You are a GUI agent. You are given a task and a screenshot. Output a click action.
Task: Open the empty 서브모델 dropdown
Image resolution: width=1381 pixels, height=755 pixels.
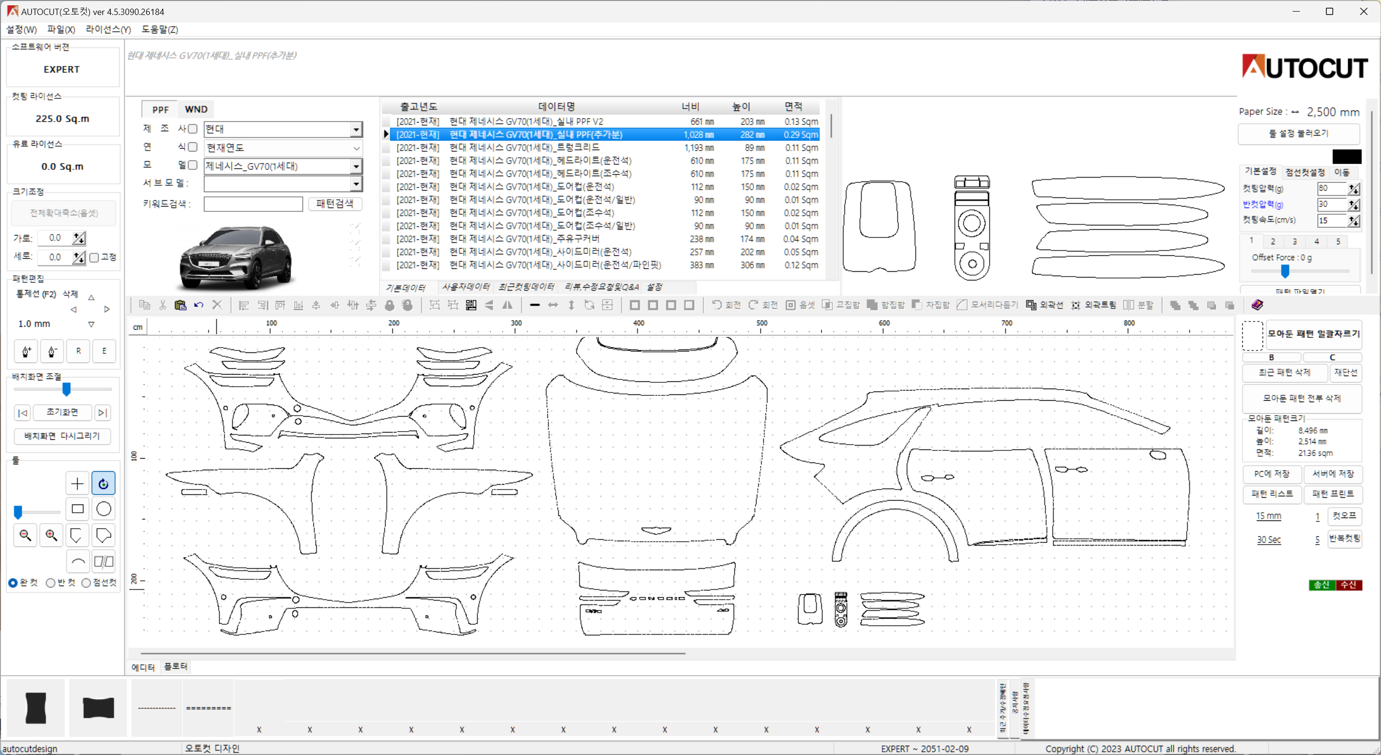click(x=356, y=184)
